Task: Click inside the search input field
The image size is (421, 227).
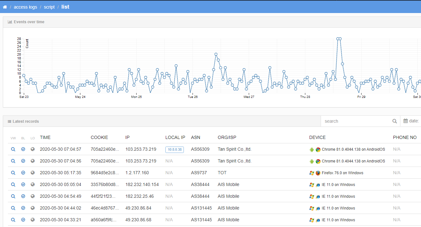Action: point(356,121)
